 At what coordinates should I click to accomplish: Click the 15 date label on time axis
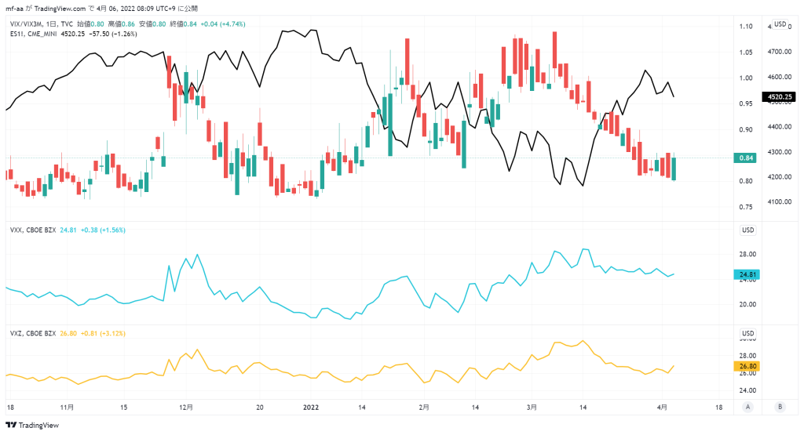(123, 408)
